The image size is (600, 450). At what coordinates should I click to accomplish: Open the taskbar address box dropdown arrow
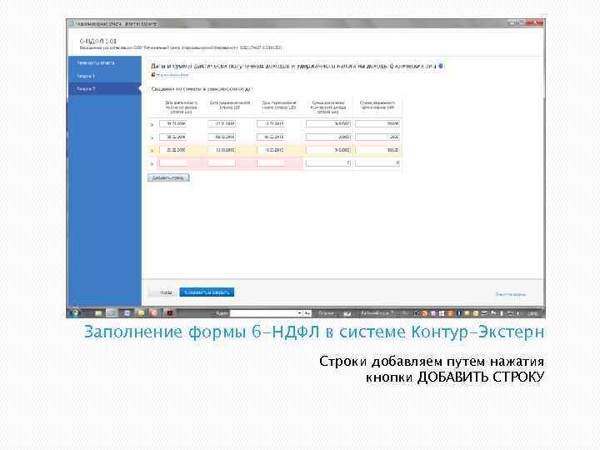click(300, 313)
